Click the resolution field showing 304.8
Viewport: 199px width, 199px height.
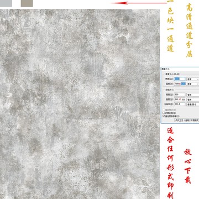click(180, 104)
